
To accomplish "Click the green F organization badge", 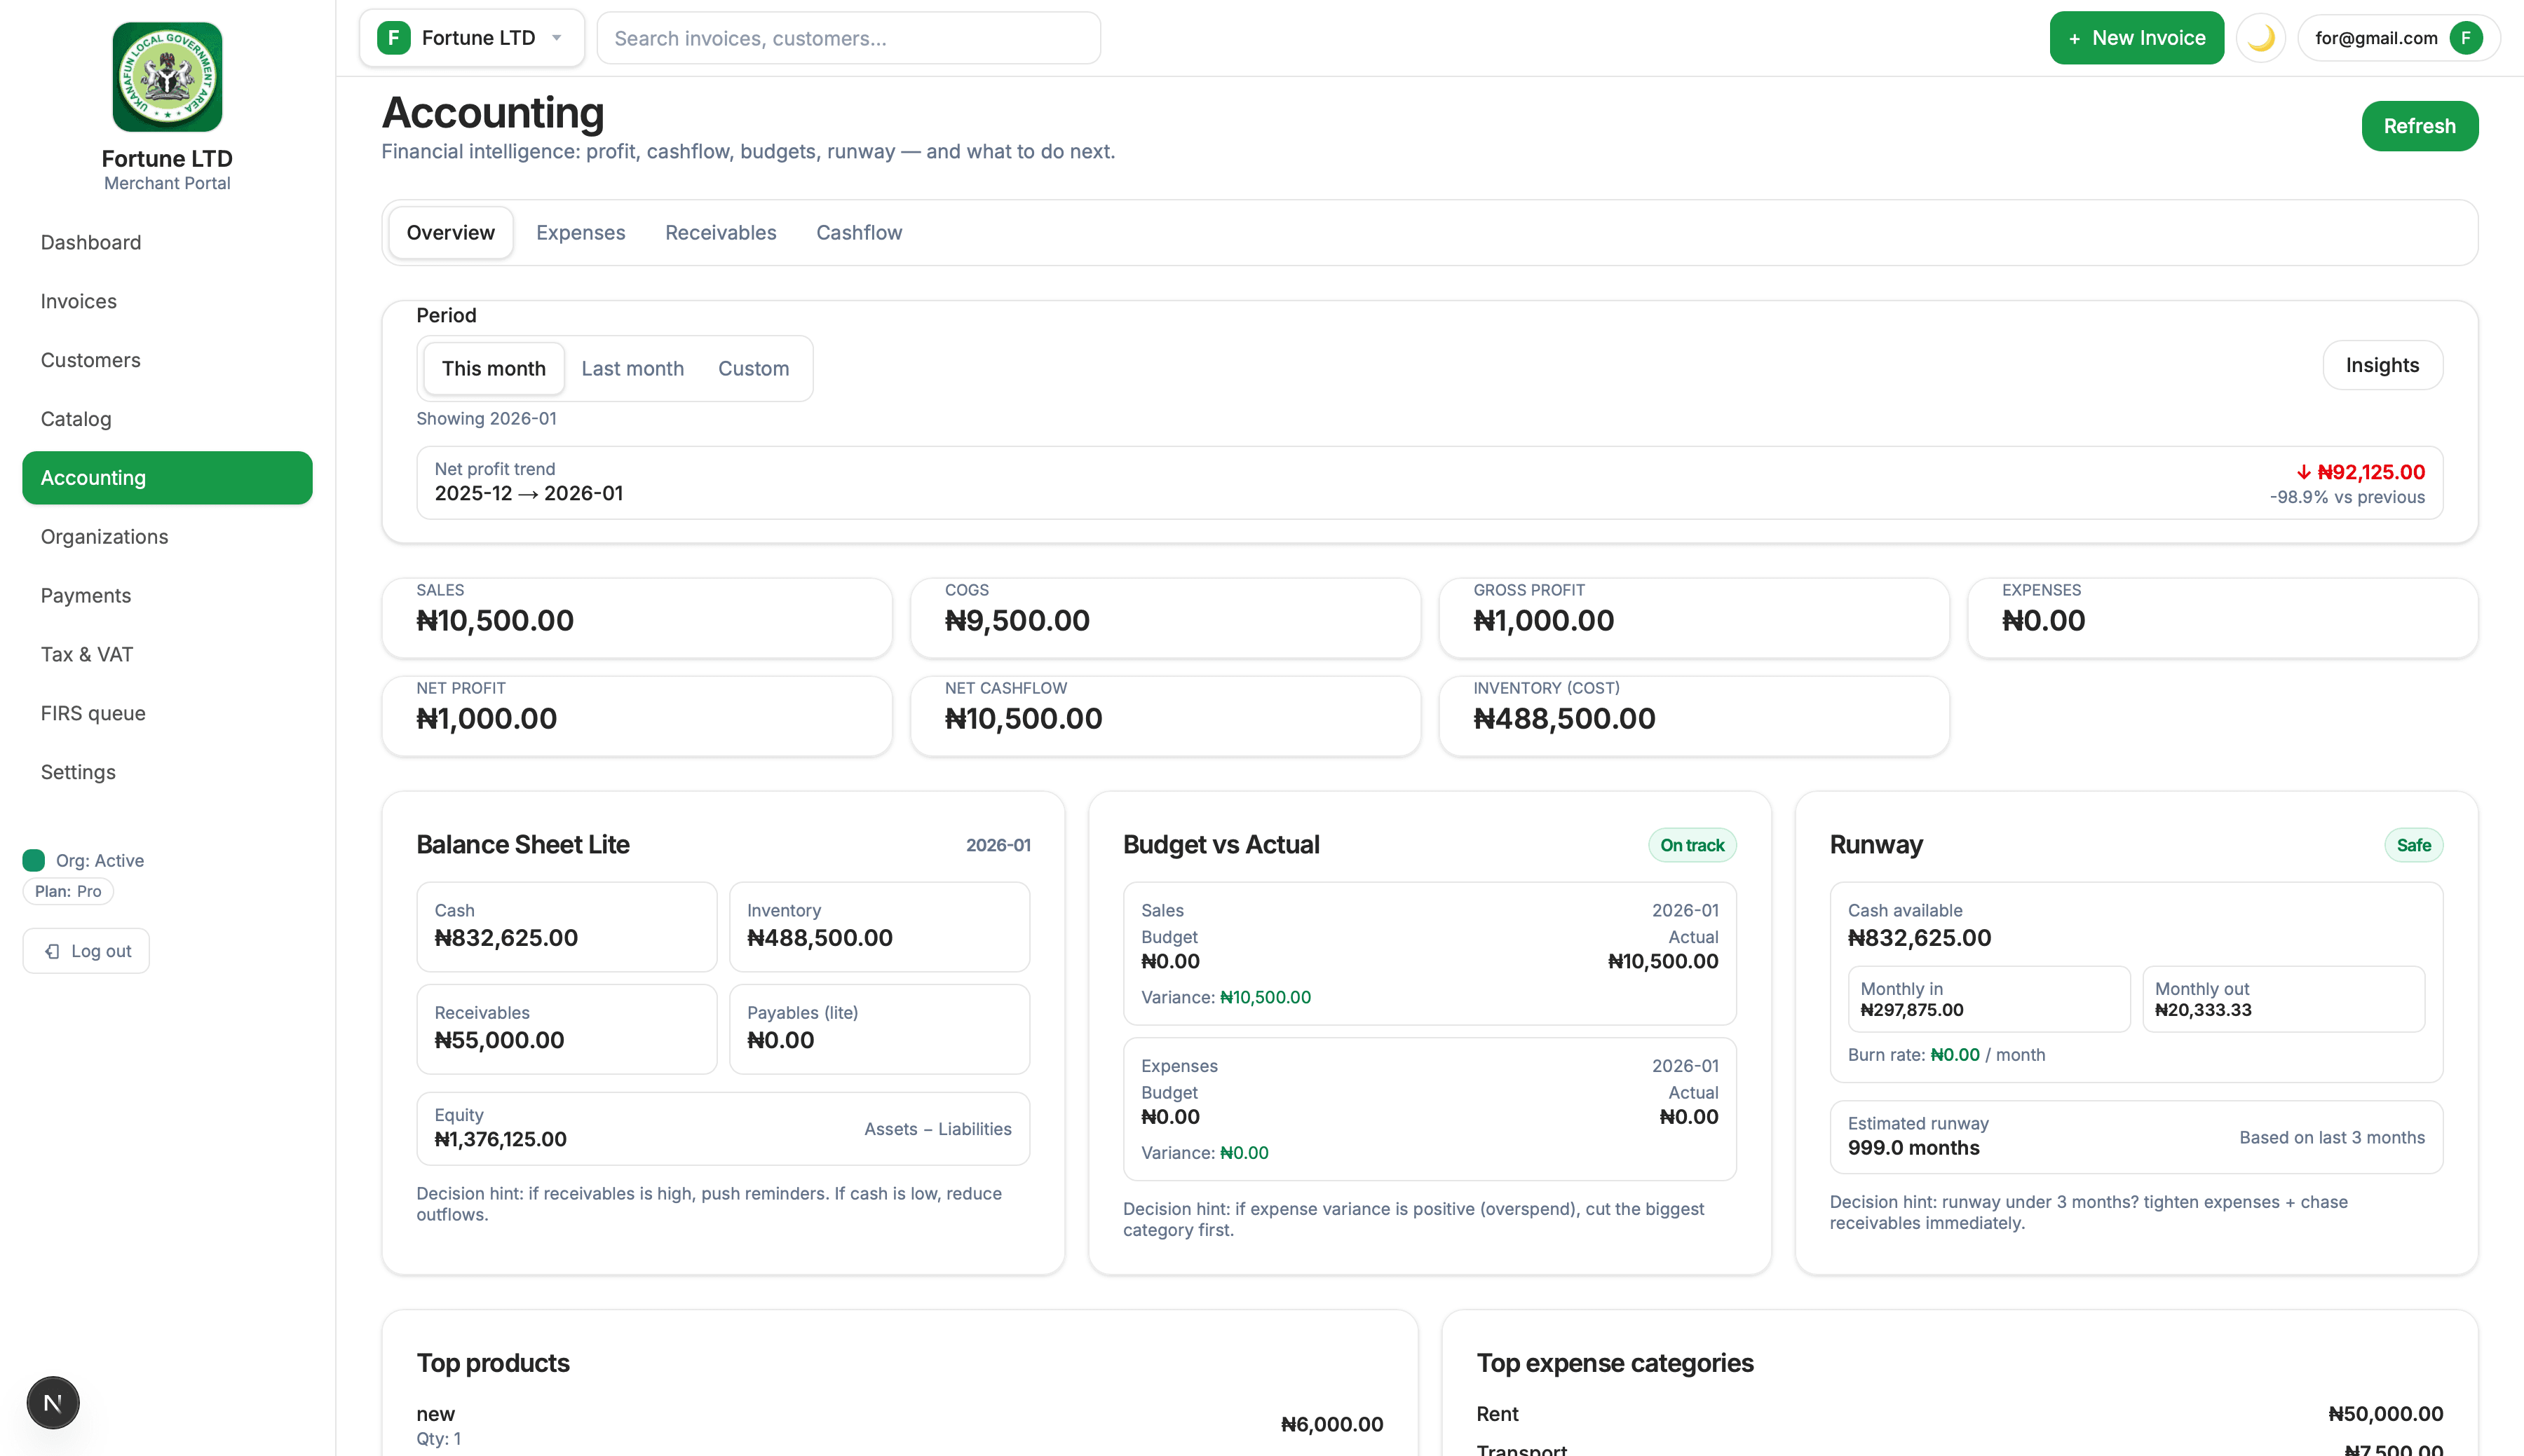I will click(x=393, y=38).
